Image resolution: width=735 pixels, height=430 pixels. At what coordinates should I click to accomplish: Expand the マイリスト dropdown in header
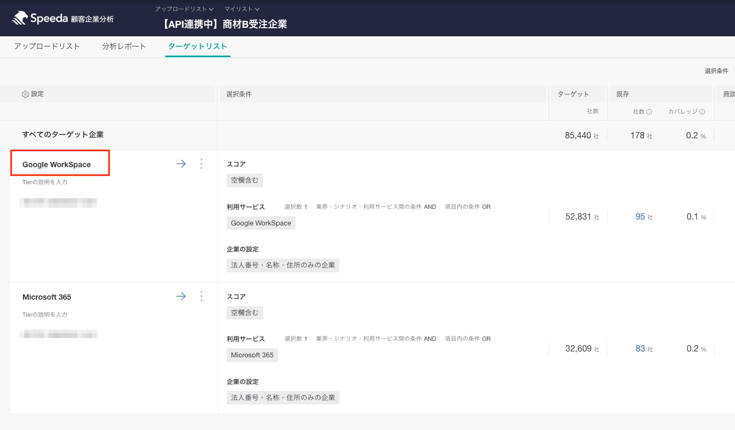click(242, 9)
